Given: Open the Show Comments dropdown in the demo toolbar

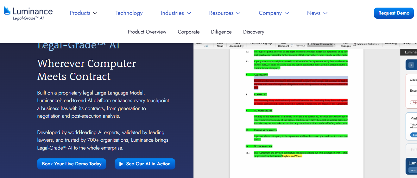Looking at the screenshot, I should (322, 45).
